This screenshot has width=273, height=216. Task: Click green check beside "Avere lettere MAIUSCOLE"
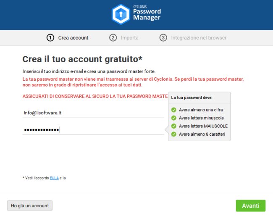coord(173,126)
